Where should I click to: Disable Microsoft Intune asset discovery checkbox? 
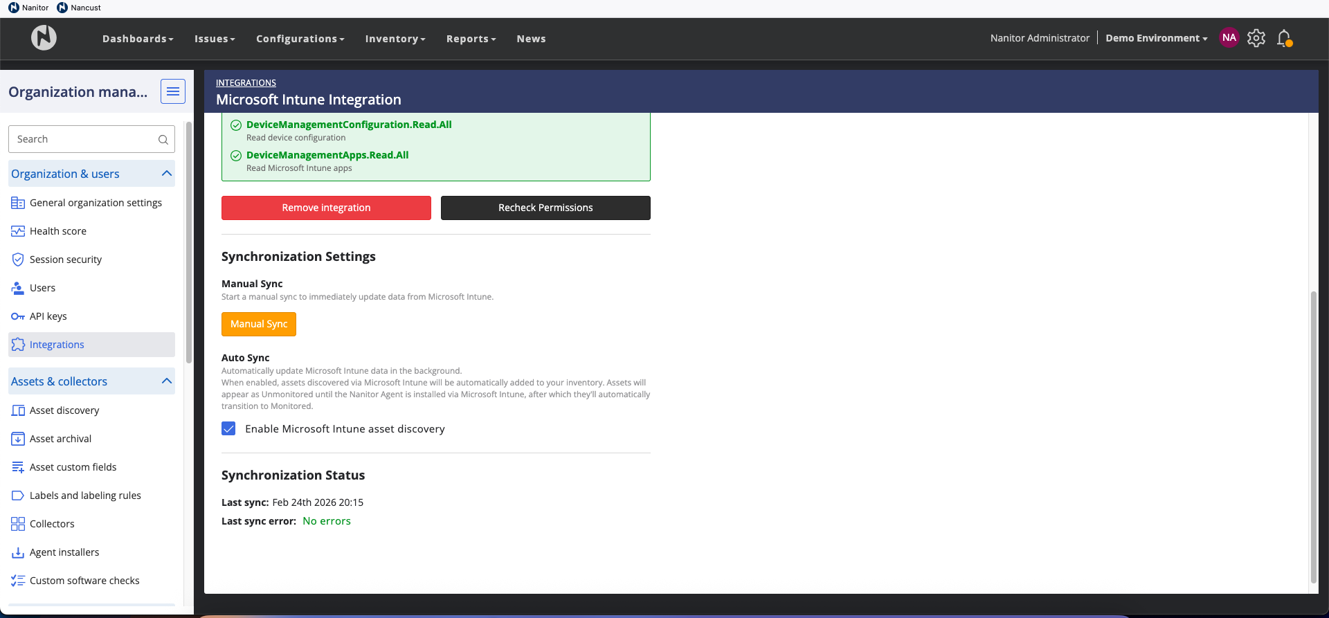click(228, 429)
